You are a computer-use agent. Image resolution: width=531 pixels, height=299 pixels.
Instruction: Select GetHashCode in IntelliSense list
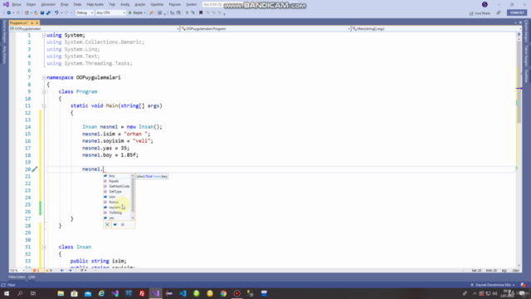click(117, 186)
